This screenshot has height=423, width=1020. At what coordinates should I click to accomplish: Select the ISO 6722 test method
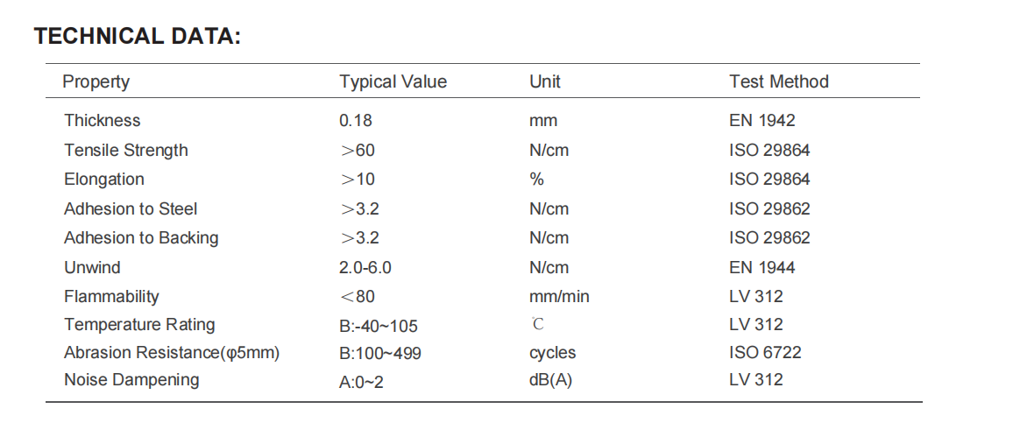[765, 353]
